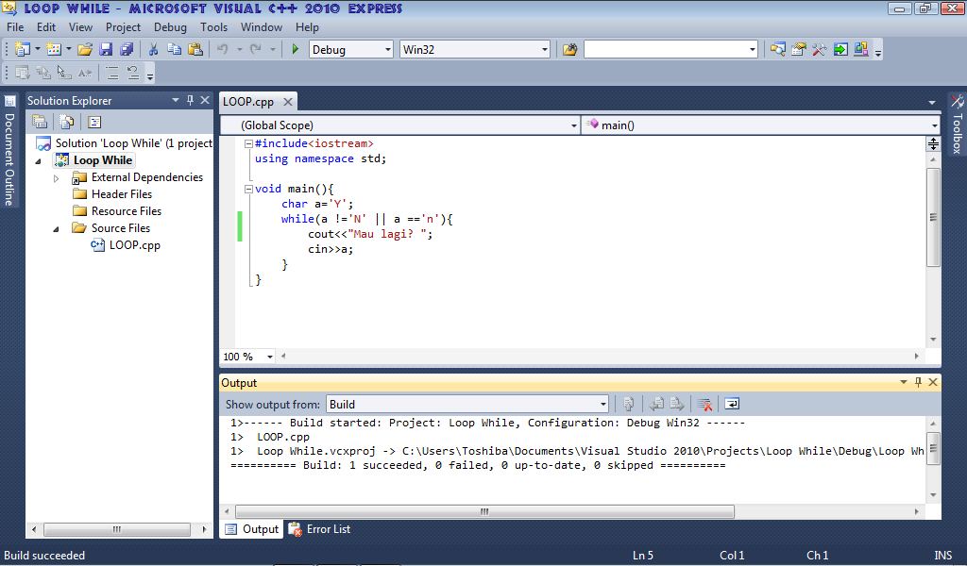Viewport: 967px width, 566px height.
Task: Click the editor split bar handle
Action: [933, 143]
